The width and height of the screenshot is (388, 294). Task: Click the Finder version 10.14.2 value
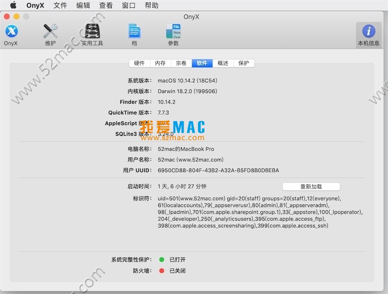tap(167, 102)
